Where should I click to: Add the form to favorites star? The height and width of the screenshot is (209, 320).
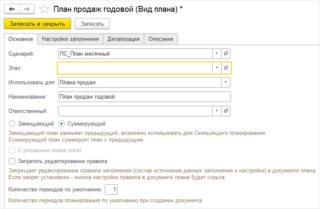pos(44,9)
